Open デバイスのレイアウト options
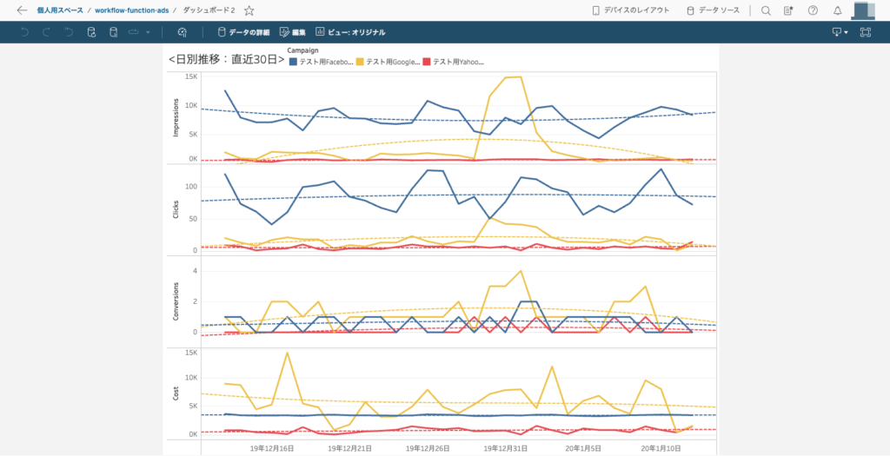The width and height of the screenshot is (890, 456). click(x=630, y=10)
